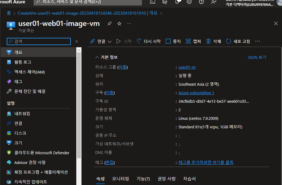Click 태그를 추가하려면 여기를 클릭 link
Screen dimensions: 282x185
click(206, 162)
